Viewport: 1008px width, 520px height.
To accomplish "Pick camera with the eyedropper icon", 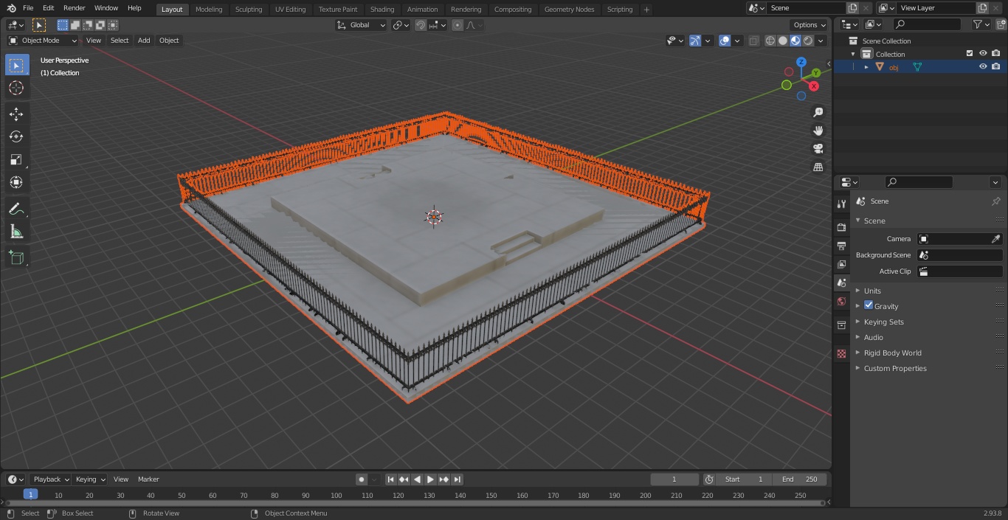I will (995, 239).
